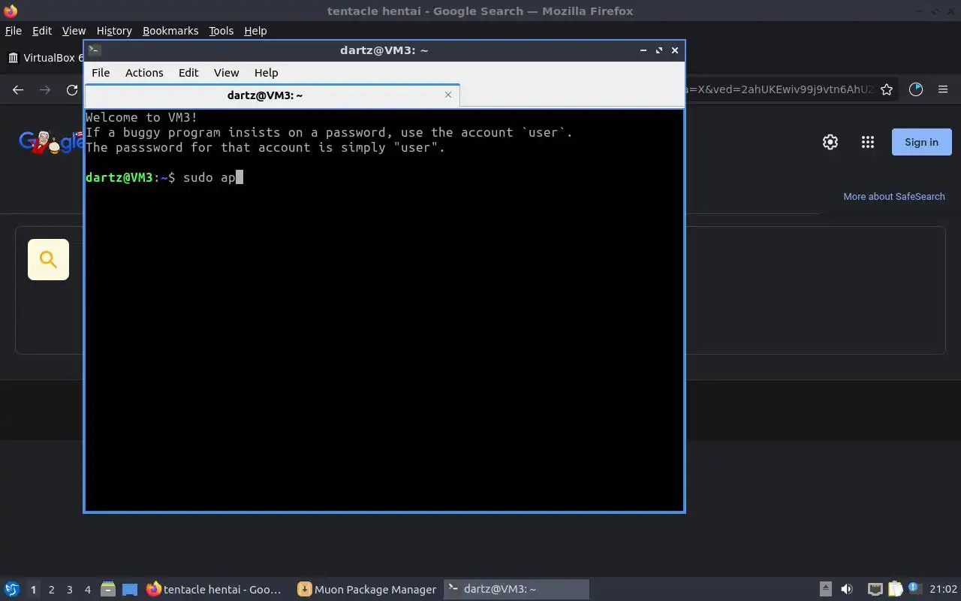Open Firefox Edit menu

click(42, 31)
